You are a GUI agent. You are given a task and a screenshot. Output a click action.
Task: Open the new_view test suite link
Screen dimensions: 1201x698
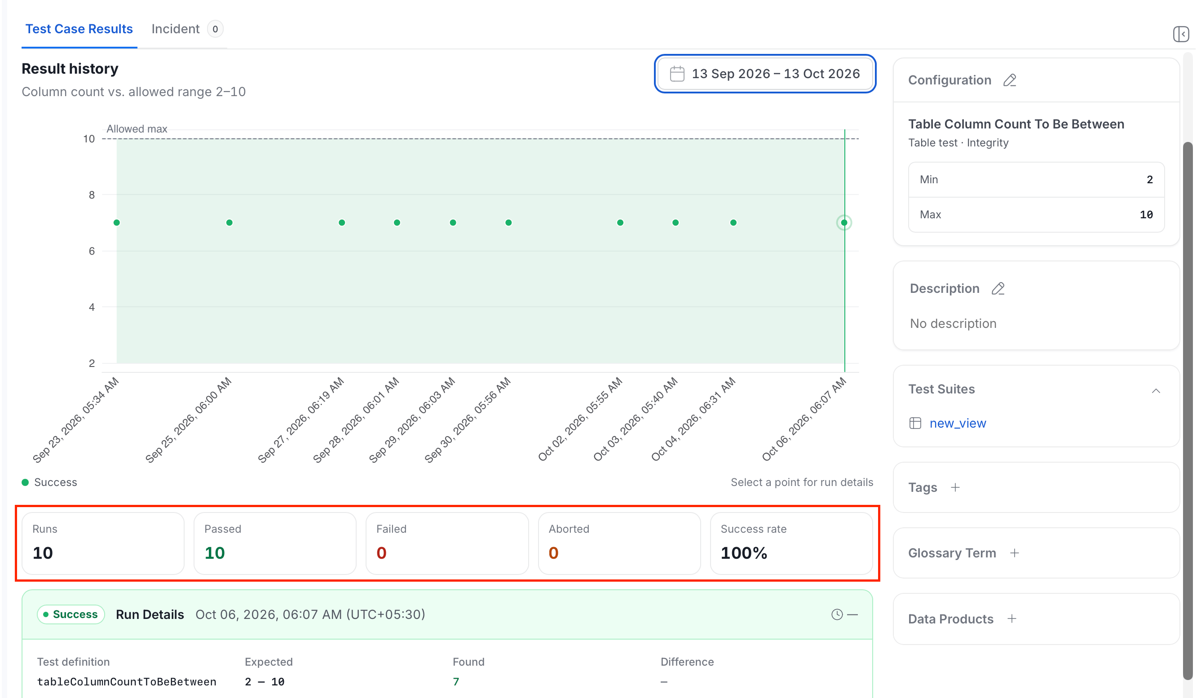(x=958, y=423)
